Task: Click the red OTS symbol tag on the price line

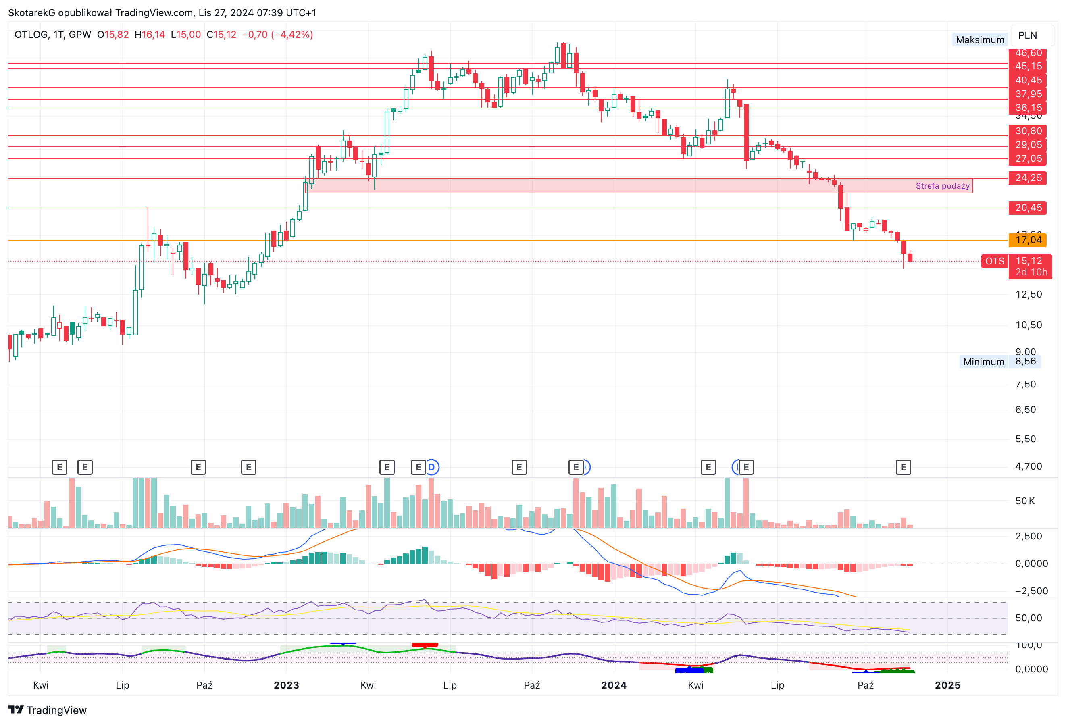Action: (995, 261)
